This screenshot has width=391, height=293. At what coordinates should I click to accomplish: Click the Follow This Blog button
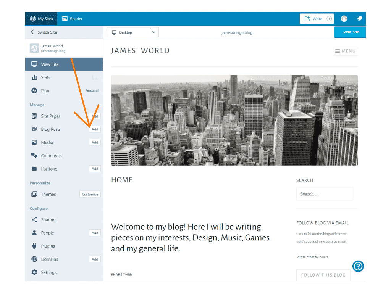323,275
